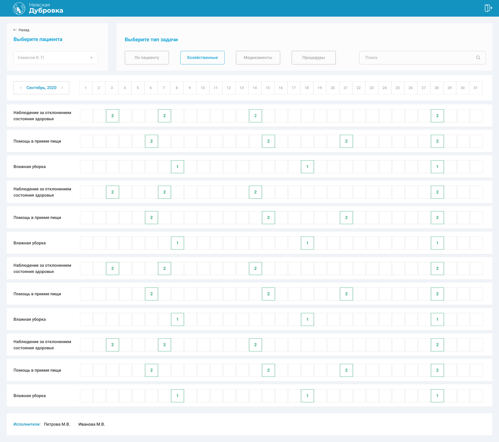Open day 18 cell in third Влажная уборка row

(x=307, y=319)
